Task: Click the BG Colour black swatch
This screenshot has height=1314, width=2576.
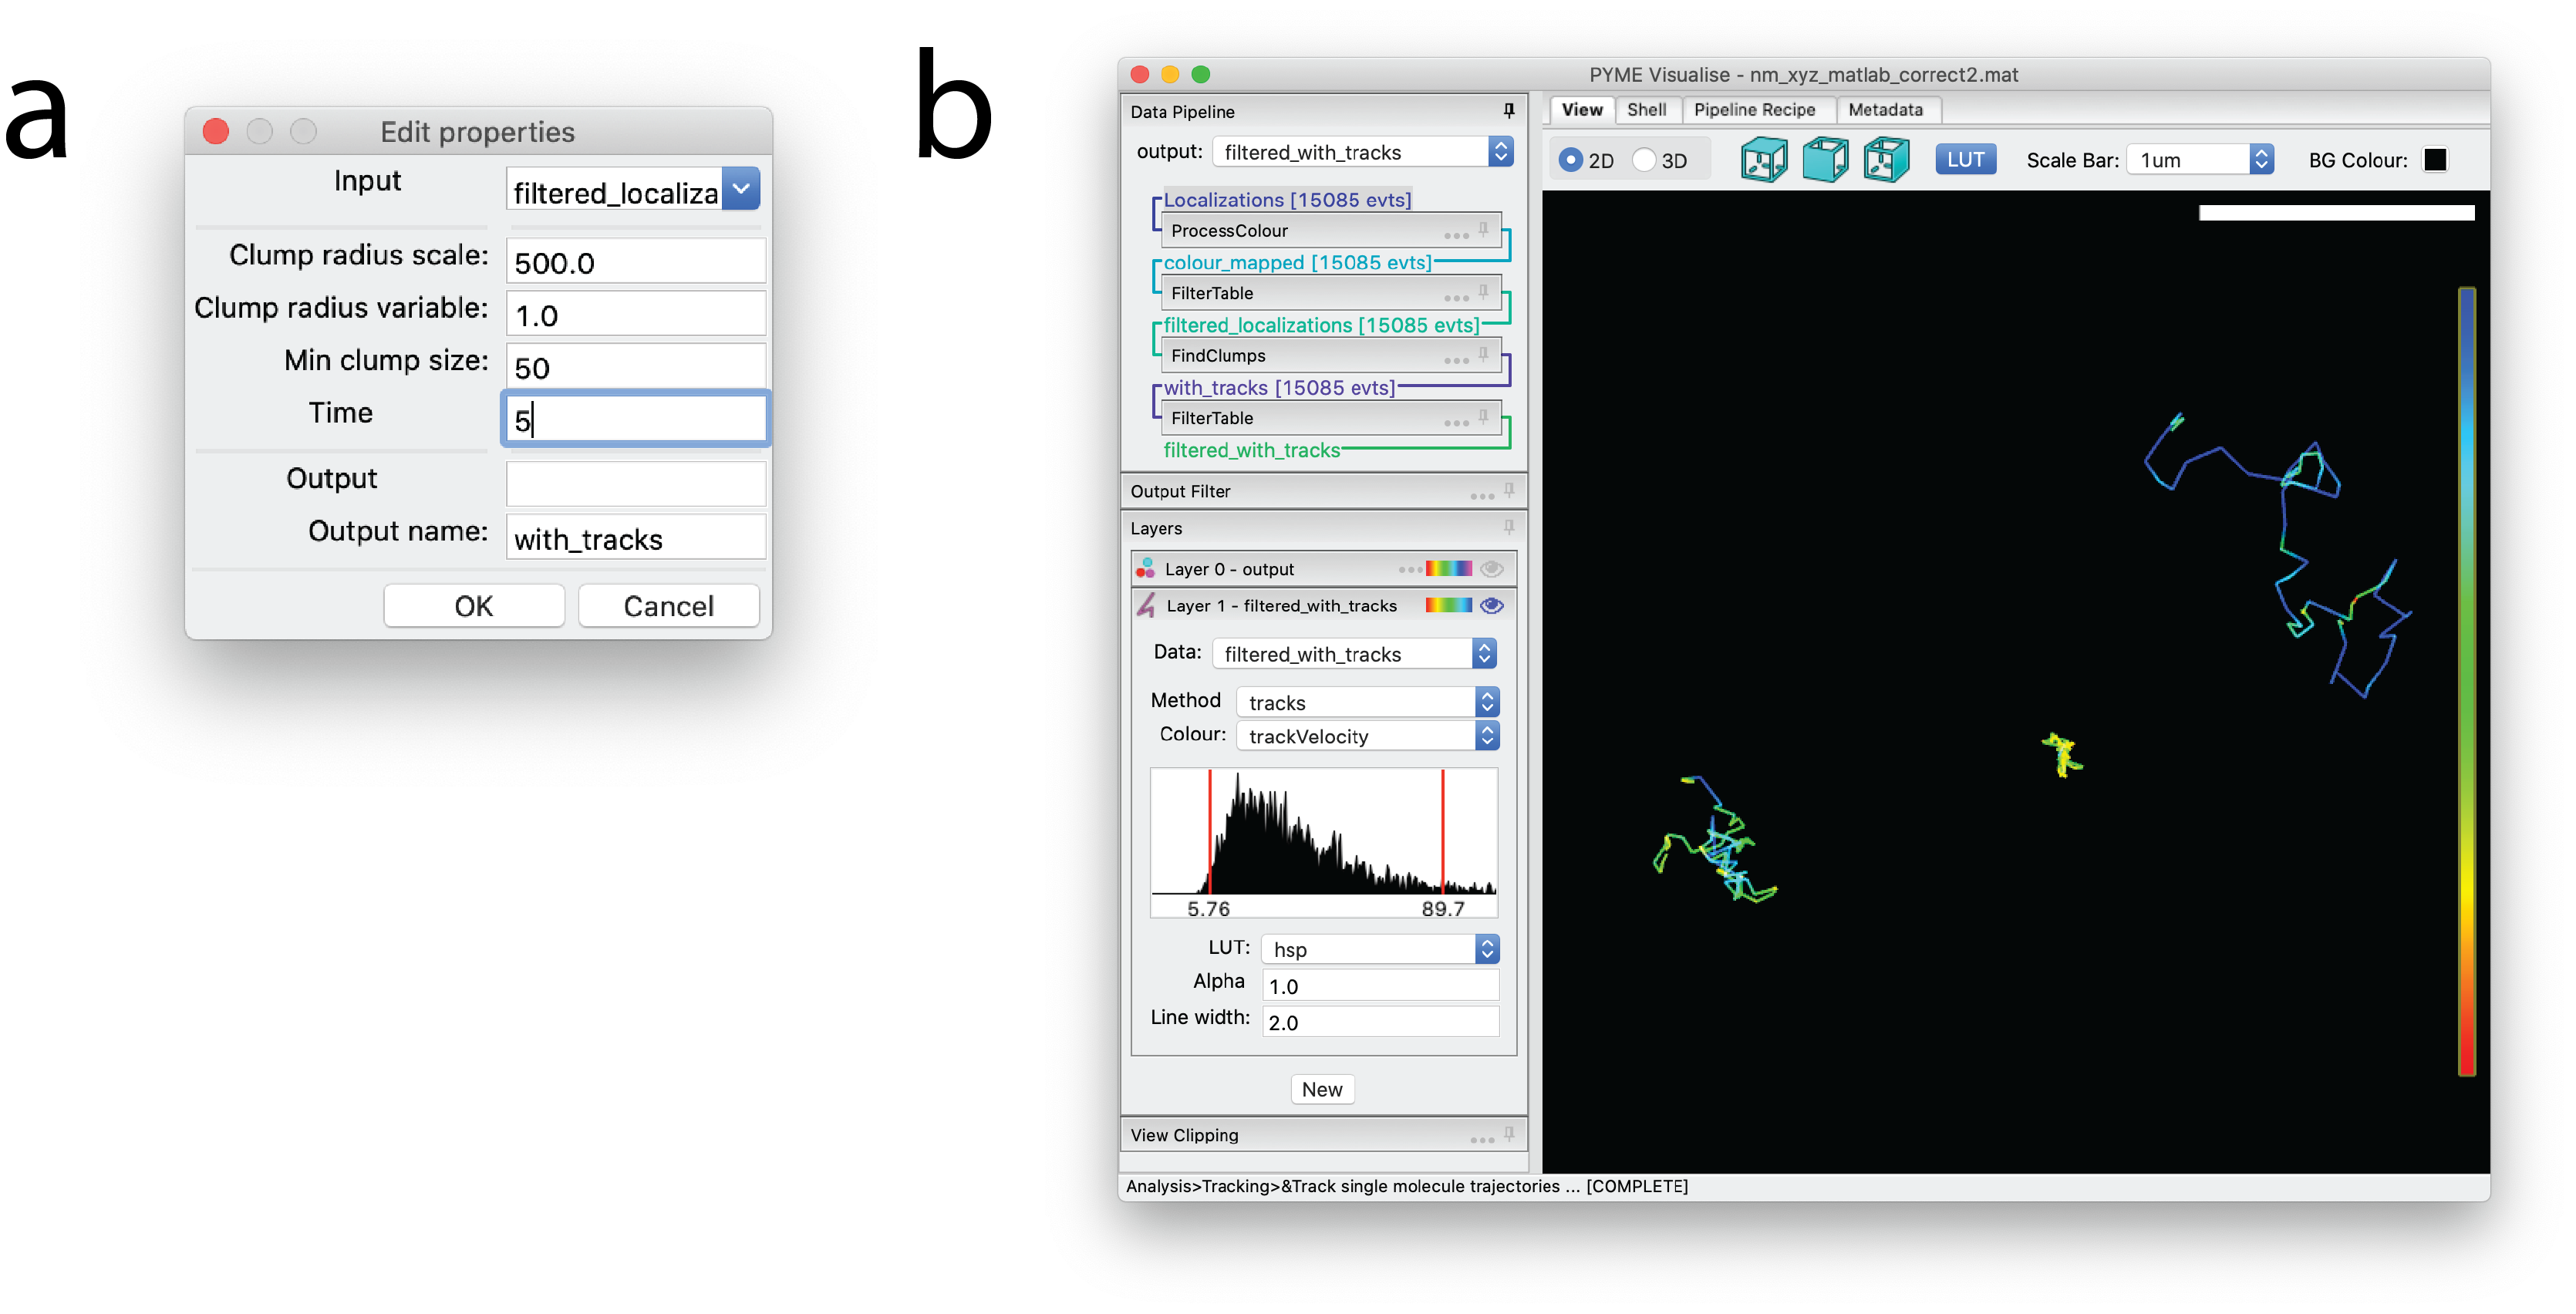Action: pos(2435,160)
